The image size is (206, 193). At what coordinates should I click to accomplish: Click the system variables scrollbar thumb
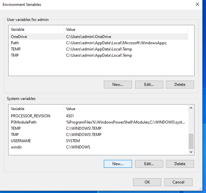(191, 141)
